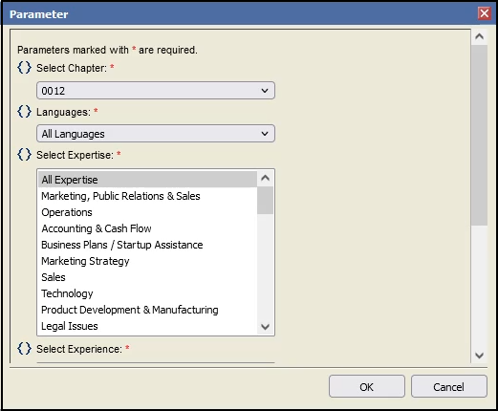Click the OK button
This screenshot has height=411, width=498.
tap(367, 386)
